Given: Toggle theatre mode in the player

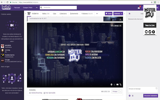Looking at the screenshot, I should (x=117, y=84).
